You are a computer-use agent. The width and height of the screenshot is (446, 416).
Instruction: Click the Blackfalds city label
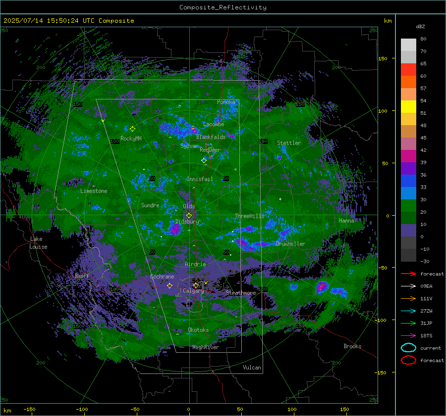211,137
